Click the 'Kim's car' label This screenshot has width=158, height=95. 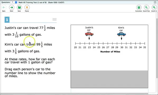(121, 29)
